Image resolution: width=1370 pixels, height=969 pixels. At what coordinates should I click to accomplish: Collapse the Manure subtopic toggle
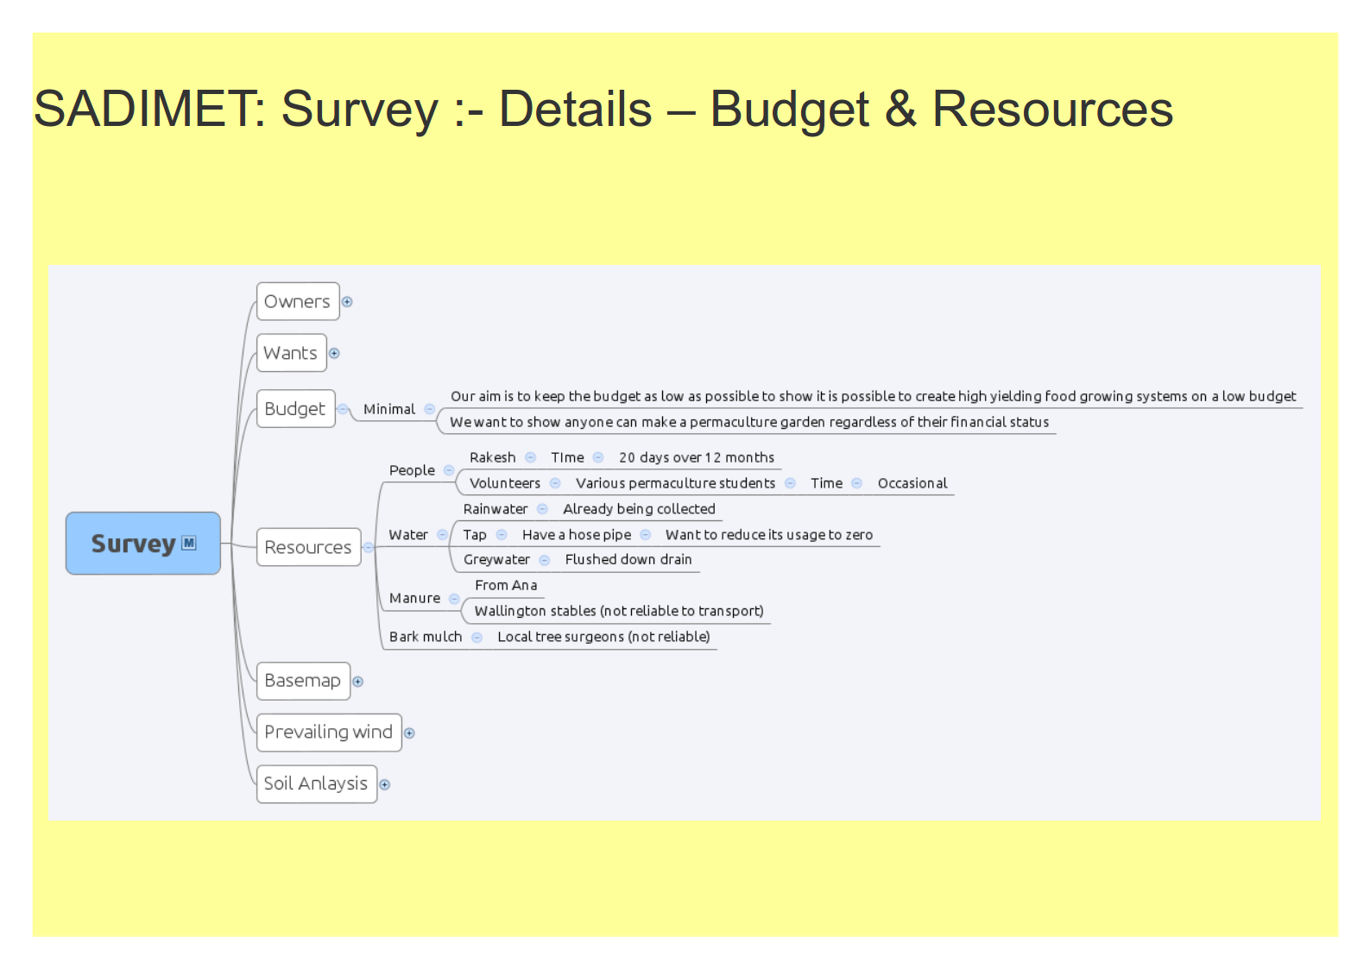click(x=454, y=598)
